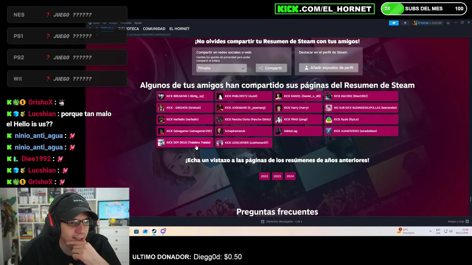The image size is (472, 265).
Task: Open KICK Die1992 (Diee1992) replay page
Action: (x=361, y=96)
